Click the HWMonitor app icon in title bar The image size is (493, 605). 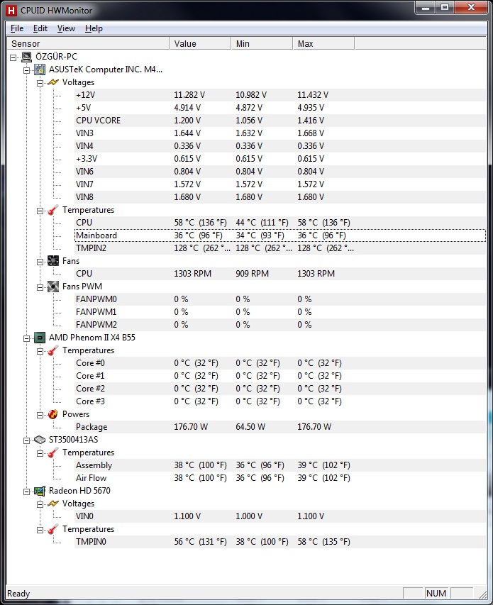pos(11,10)
